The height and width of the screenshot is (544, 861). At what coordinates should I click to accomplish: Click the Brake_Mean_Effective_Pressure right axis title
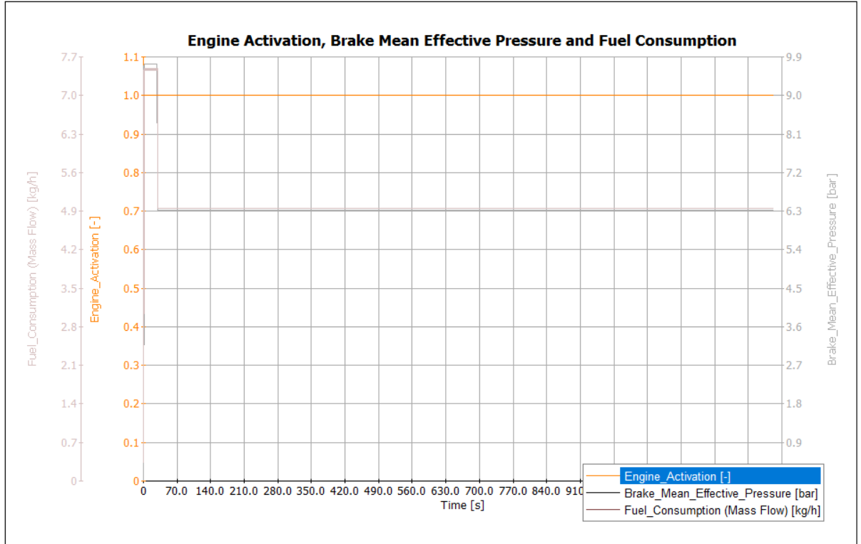(832, 270)
